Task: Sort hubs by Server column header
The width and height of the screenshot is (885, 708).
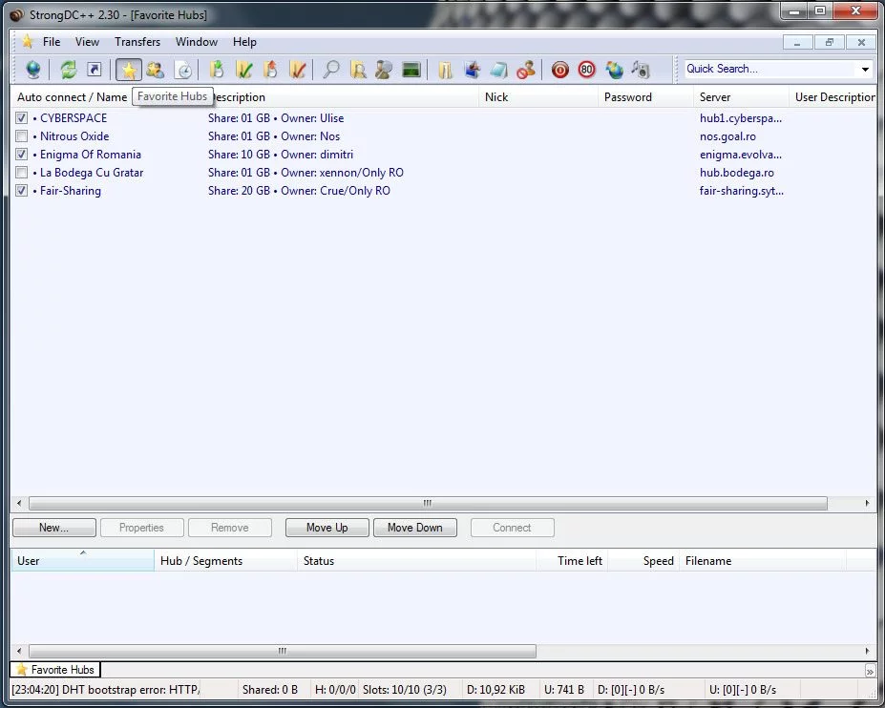Action: (741, 97)
